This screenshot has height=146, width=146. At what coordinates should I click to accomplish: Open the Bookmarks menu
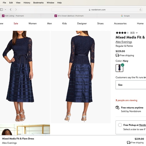[39, 3]
